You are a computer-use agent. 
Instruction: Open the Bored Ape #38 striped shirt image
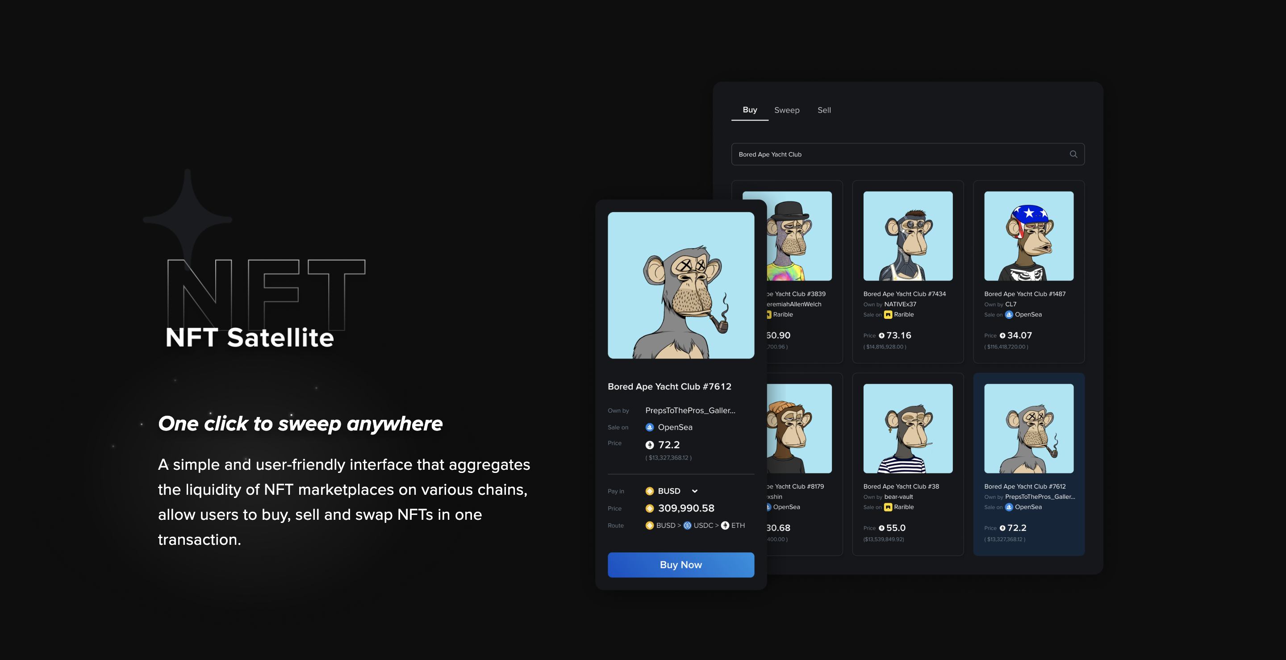tap(908, 428)
